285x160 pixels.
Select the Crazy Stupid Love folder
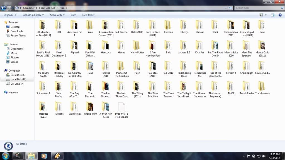pyautogui.click(x=247, y=28)
